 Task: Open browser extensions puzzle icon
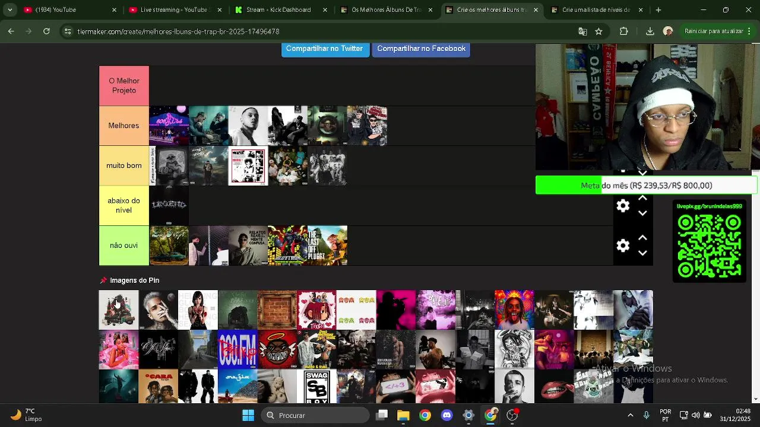click(x=623, y=31)
